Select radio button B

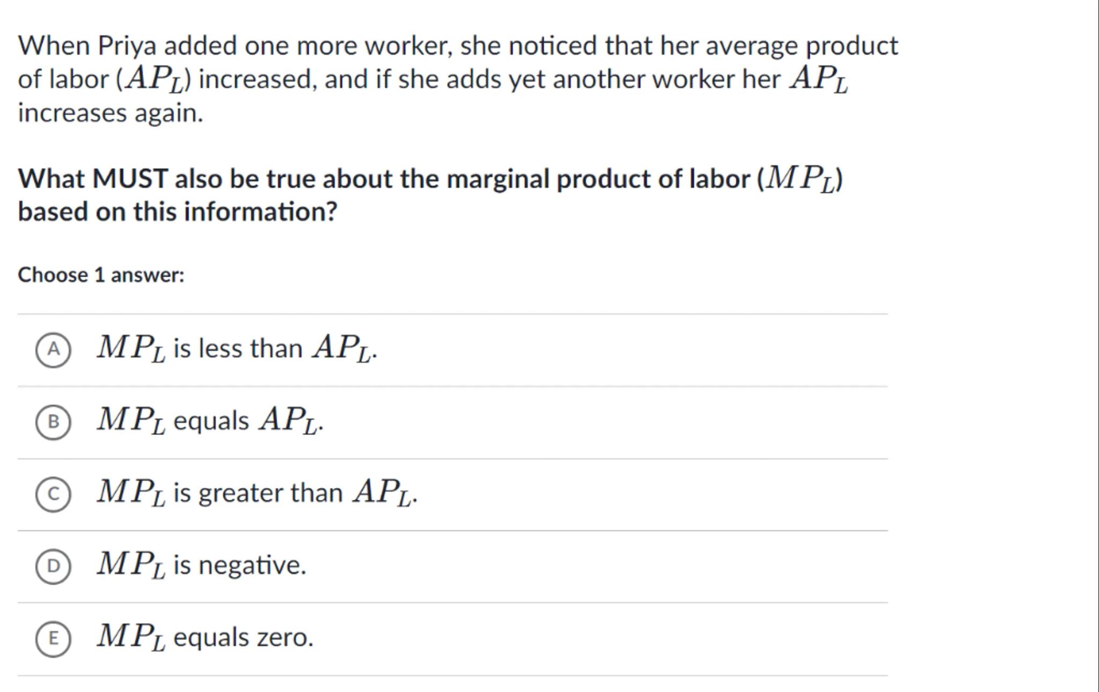pos(53,422)
